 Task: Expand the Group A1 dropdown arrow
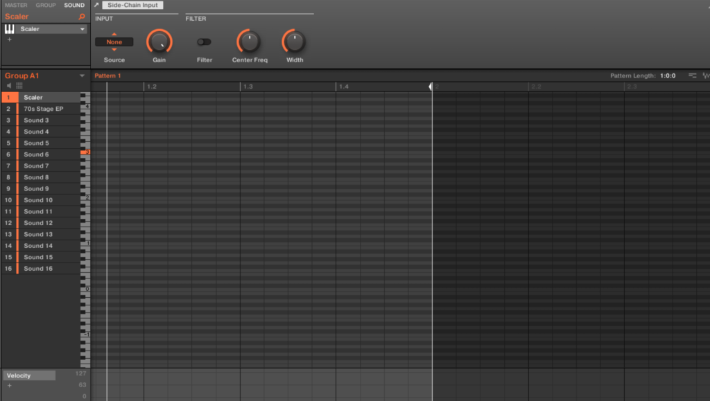(82, 75)
